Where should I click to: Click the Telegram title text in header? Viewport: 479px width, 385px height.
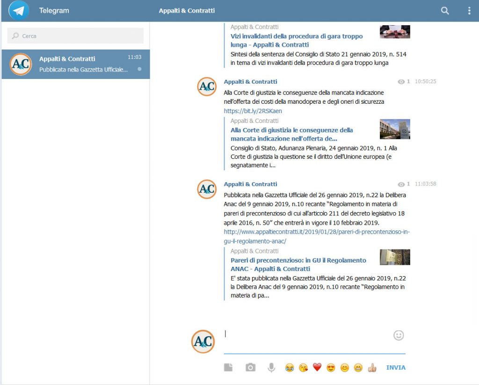pyautogui.click(x=54, y=11)
